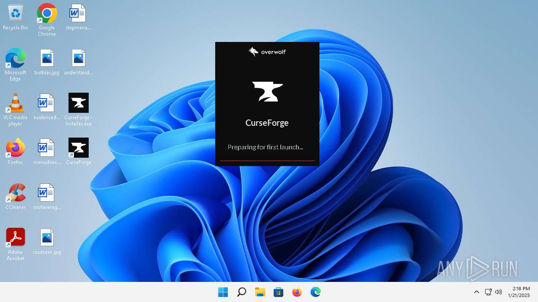This screenshot has width=538, height=302.
Task: Launch the CurseForge desktop shortcut
Action: pos(78,152)
